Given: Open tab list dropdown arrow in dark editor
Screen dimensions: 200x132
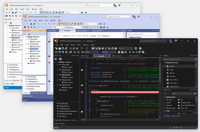Looking at the screenshot, I should click(160, 56).
